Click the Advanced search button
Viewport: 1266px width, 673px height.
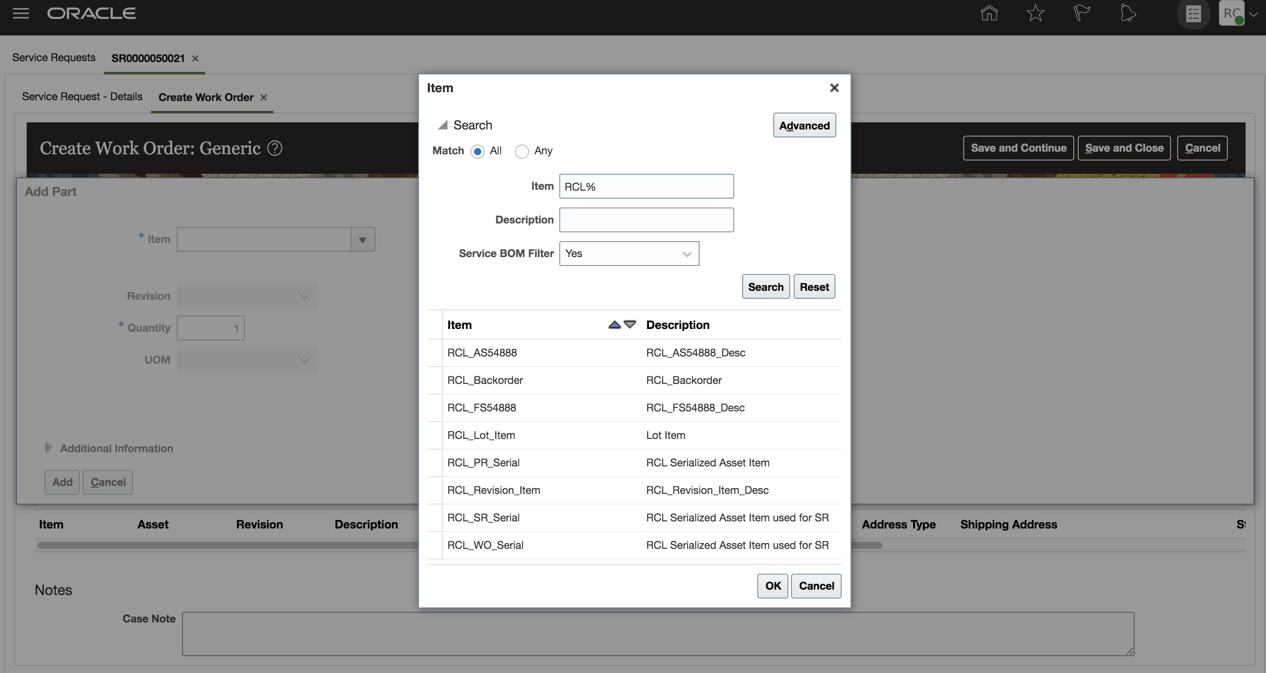coord(804,125)
